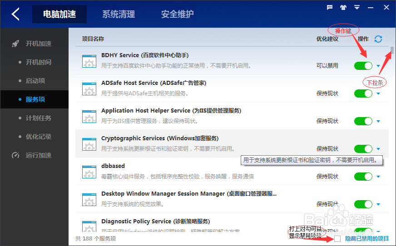Minimize the window

[x=371, y=8]
